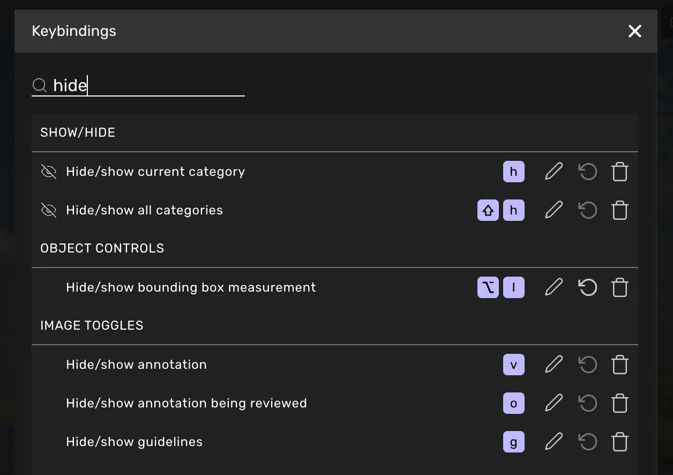
Task: Edit keybinding for Hide/show guidelines
Action: (554, 442)
